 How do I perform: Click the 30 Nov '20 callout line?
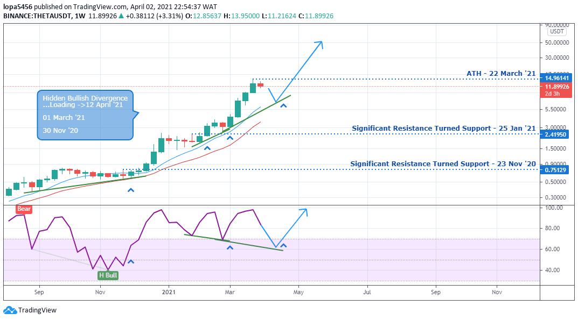coord(60,130)
